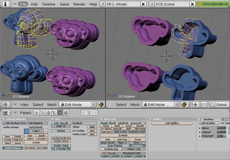Delete the SR:2-Model screen with X
This screenshot has width=230, height=160.
click(x=143, y=4)
